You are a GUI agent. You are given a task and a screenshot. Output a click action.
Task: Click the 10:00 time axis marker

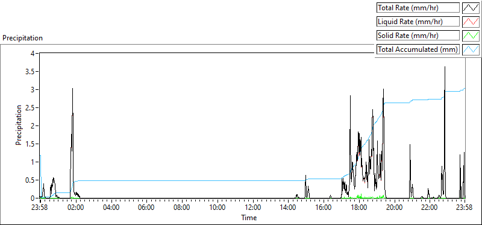217,207
